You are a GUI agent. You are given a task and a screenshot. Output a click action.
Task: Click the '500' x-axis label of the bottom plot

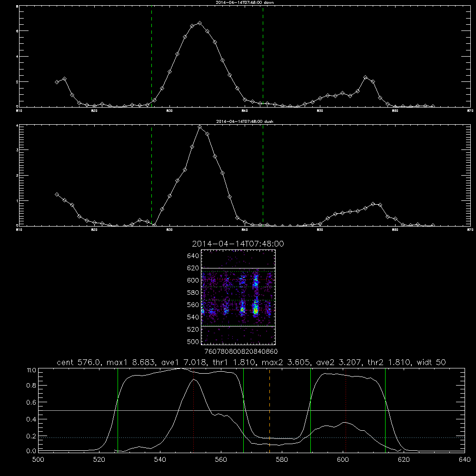pyautogui.click(x=38, y=460)
